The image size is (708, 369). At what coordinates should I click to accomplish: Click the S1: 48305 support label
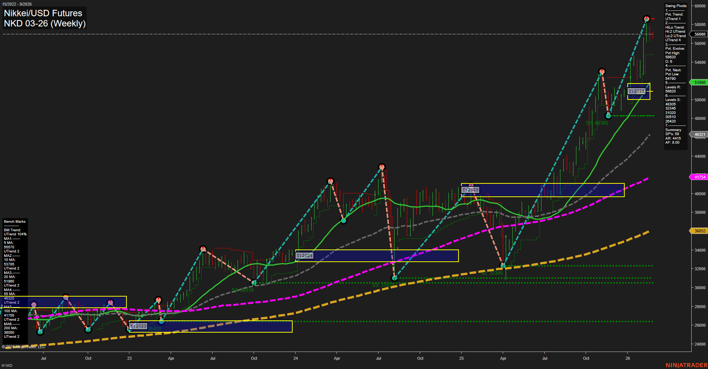[x=596, y=123]
